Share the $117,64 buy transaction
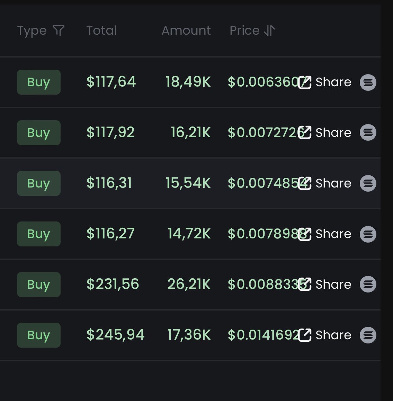Viewport: 393px width, 401px height. coord(325,82)
